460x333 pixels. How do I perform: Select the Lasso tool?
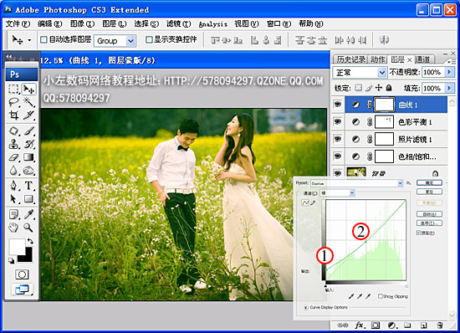click(13, 102)
